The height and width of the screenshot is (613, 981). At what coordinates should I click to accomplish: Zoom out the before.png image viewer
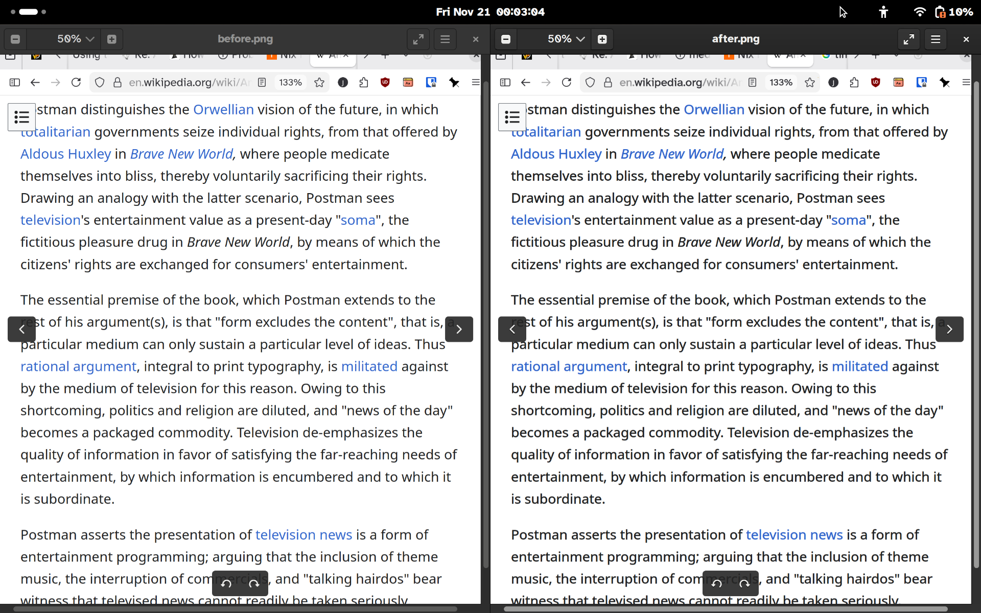[x=15, y=39]
